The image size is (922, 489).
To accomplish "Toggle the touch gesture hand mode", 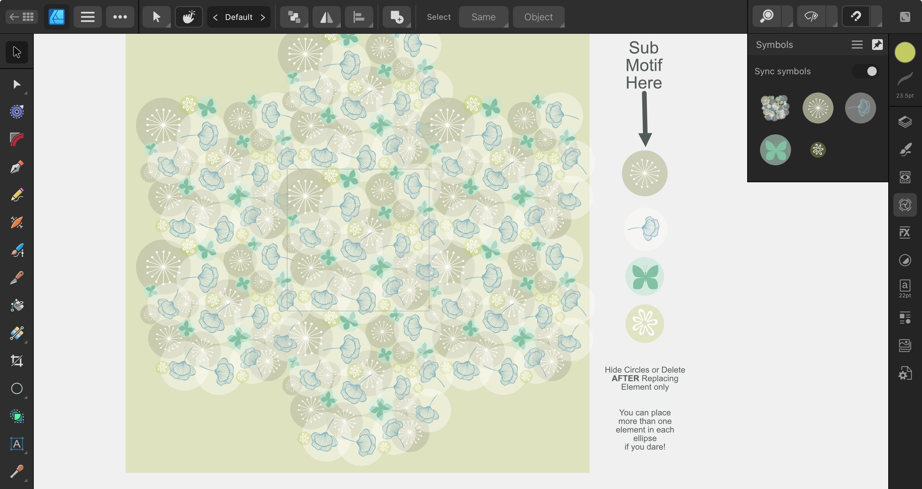I will point(189,17).
